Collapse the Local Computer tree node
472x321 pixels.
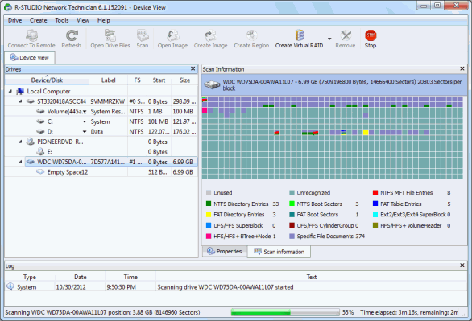coord(10,91)
